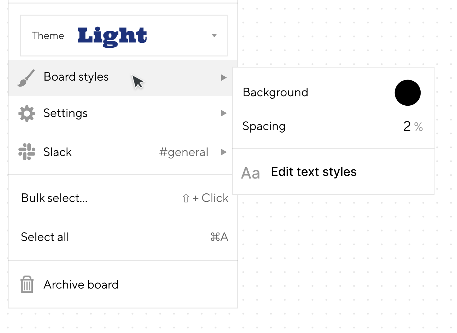Viewport: 457px width, 333px height.
Task: Click the gear icon next to Settings
Action: point(27,113)
